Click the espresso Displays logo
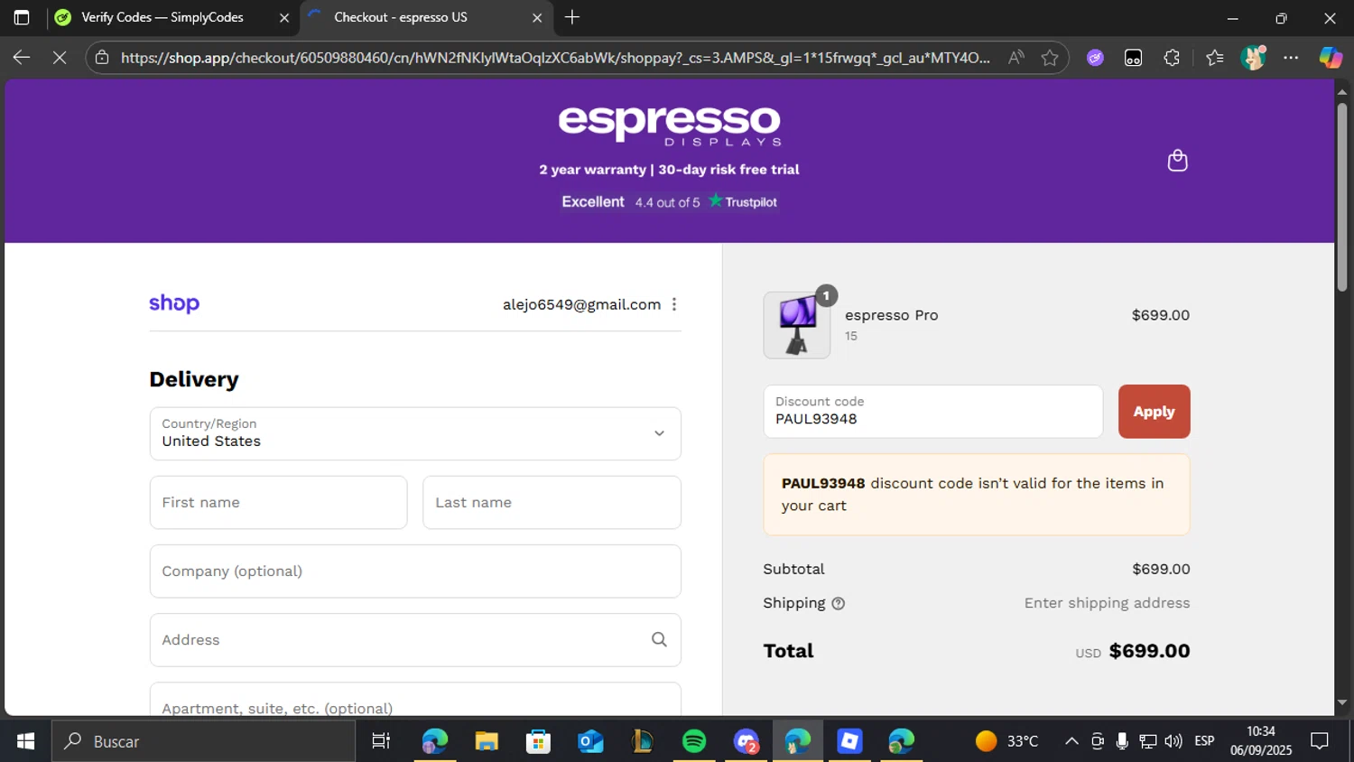The image size is (1354, 762). point(670,125)
